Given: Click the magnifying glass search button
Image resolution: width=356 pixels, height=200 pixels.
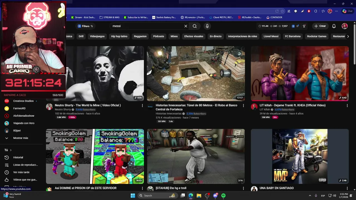Looking at the screenshot, I should [x=195, y=26].
